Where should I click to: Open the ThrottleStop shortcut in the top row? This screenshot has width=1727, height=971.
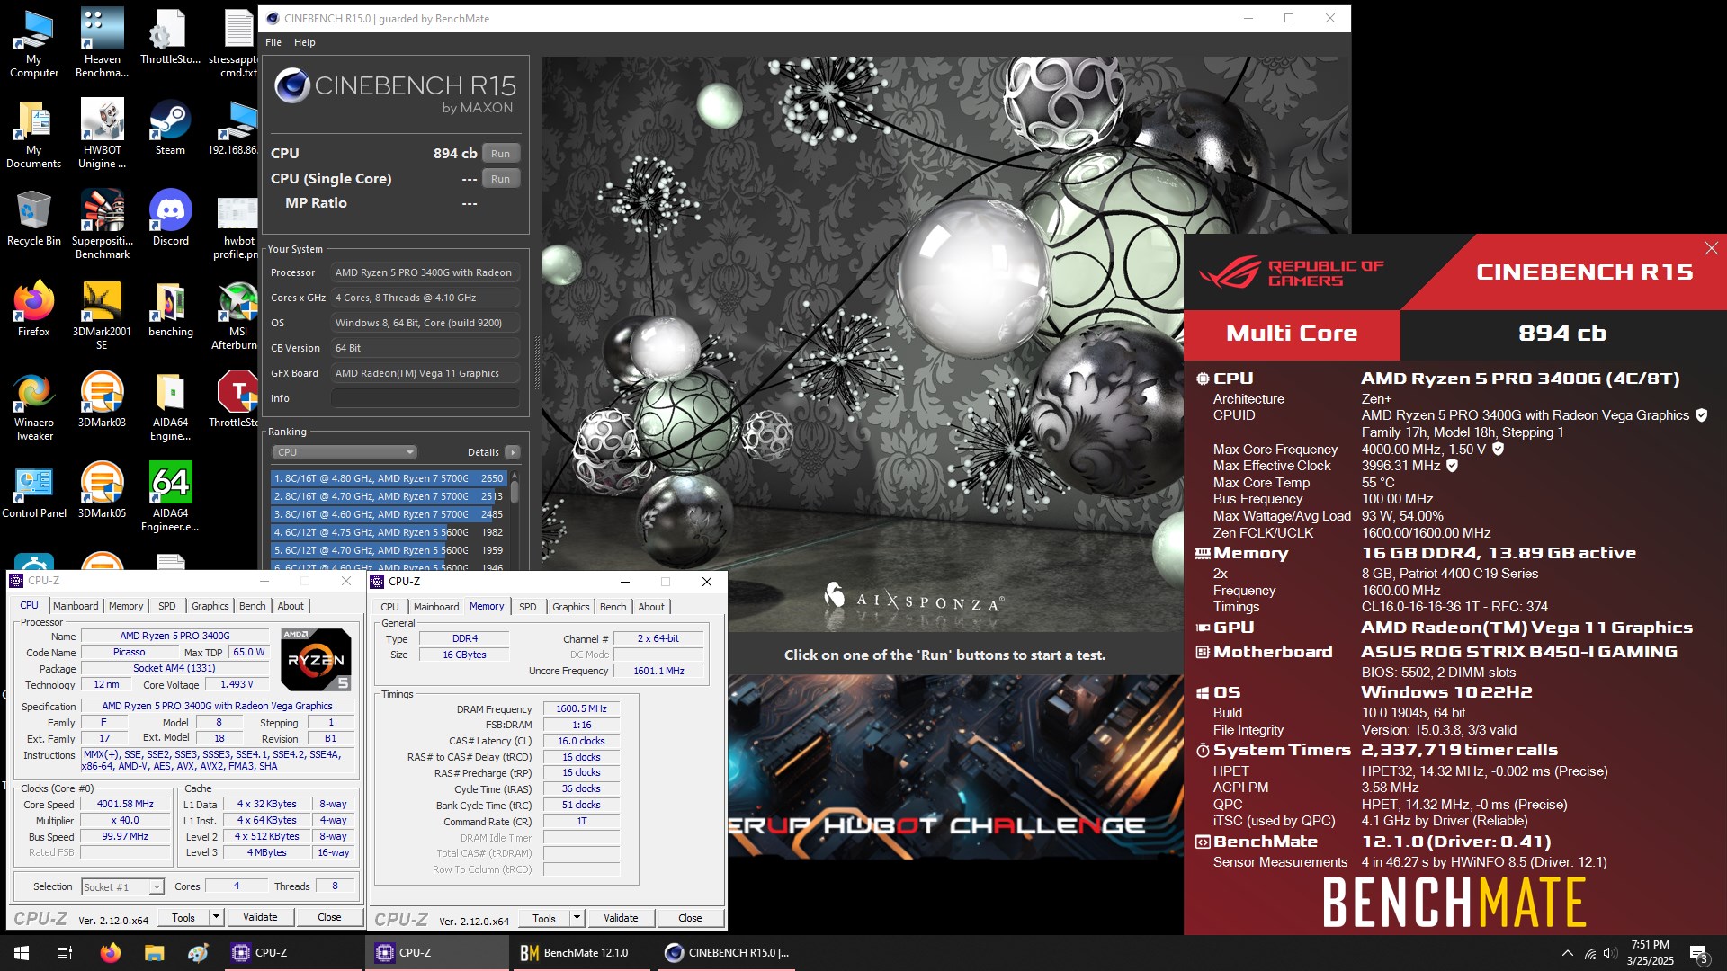pos(170,37)
